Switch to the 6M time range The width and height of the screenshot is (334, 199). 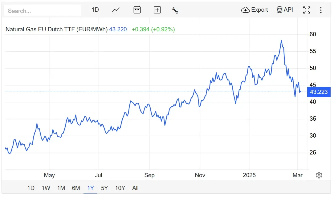[76, 188]
